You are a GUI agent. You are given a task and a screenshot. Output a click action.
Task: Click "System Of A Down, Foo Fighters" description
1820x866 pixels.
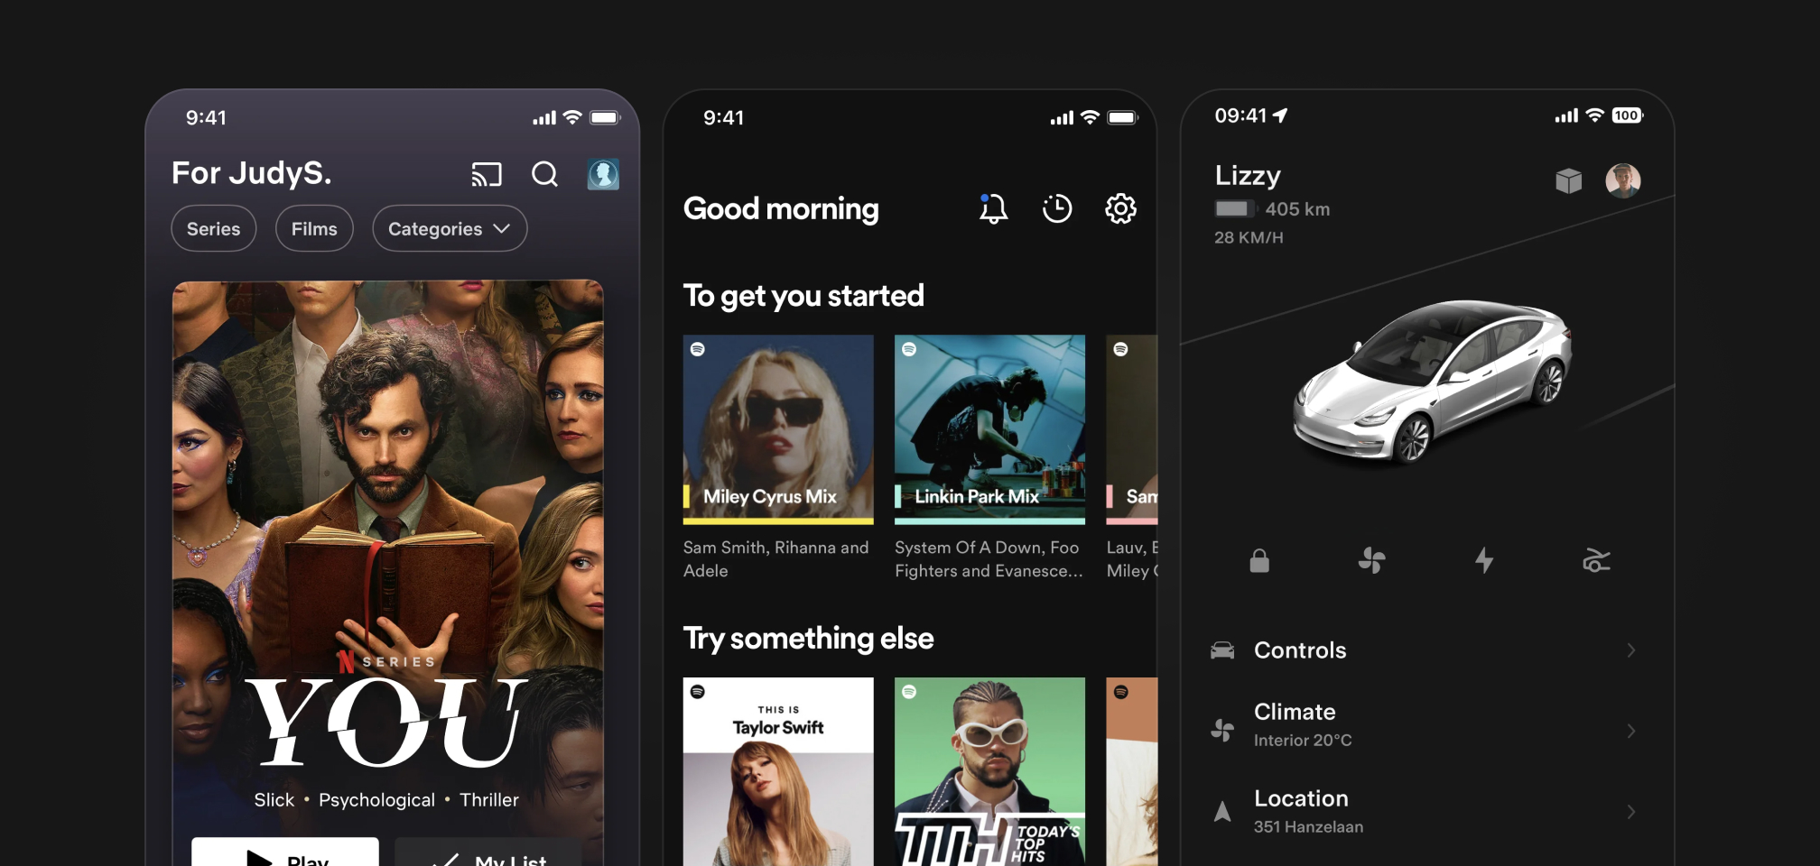[989, 559]
